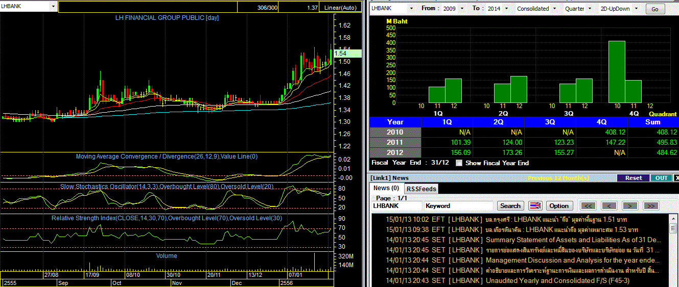Image resolution: width=679 pixels, height=287 pixels.
Task: Click the 408.12 value in 4Q column
Action: click(615, 132)
